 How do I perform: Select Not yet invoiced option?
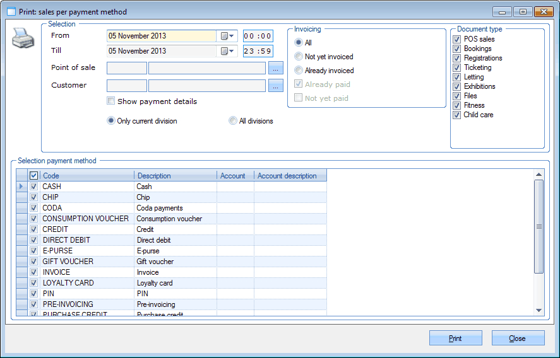pos(299,57)
